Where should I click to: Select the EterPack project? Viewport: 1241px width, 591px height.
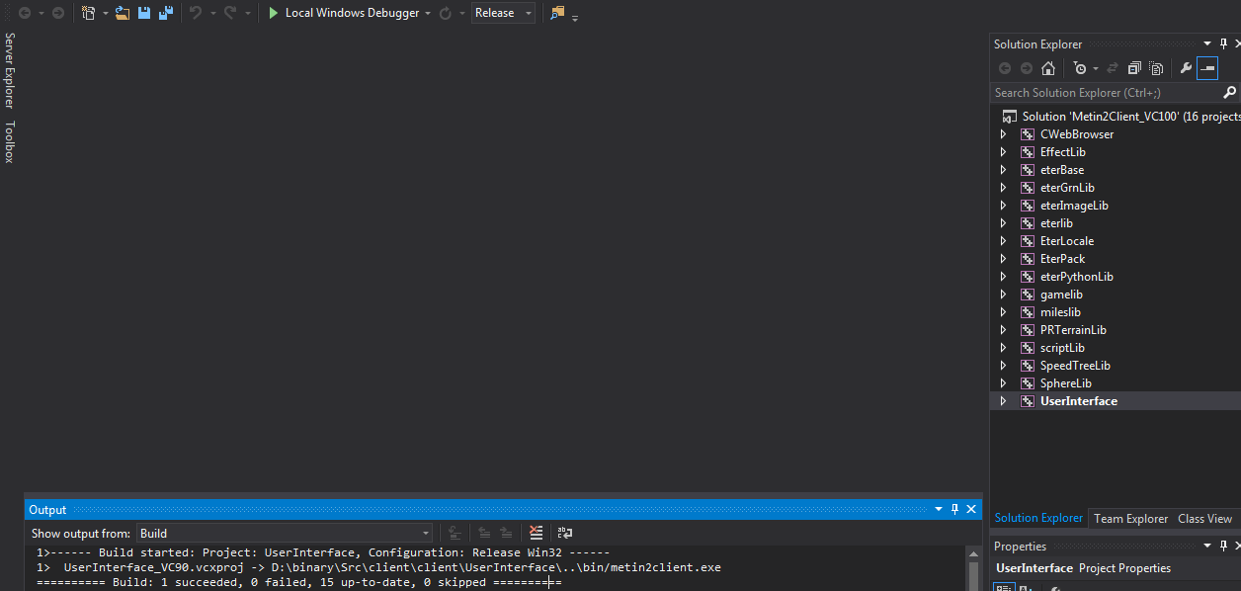[1062, 259]
